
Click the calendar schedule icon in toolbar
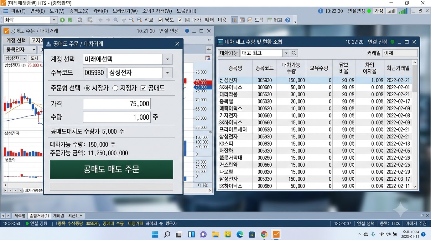point(90,20)
